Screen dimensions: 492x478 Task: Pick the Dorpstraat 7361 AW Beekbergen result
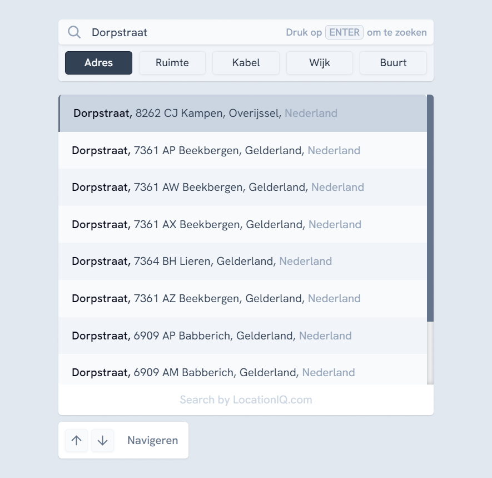tap(242, 188)
